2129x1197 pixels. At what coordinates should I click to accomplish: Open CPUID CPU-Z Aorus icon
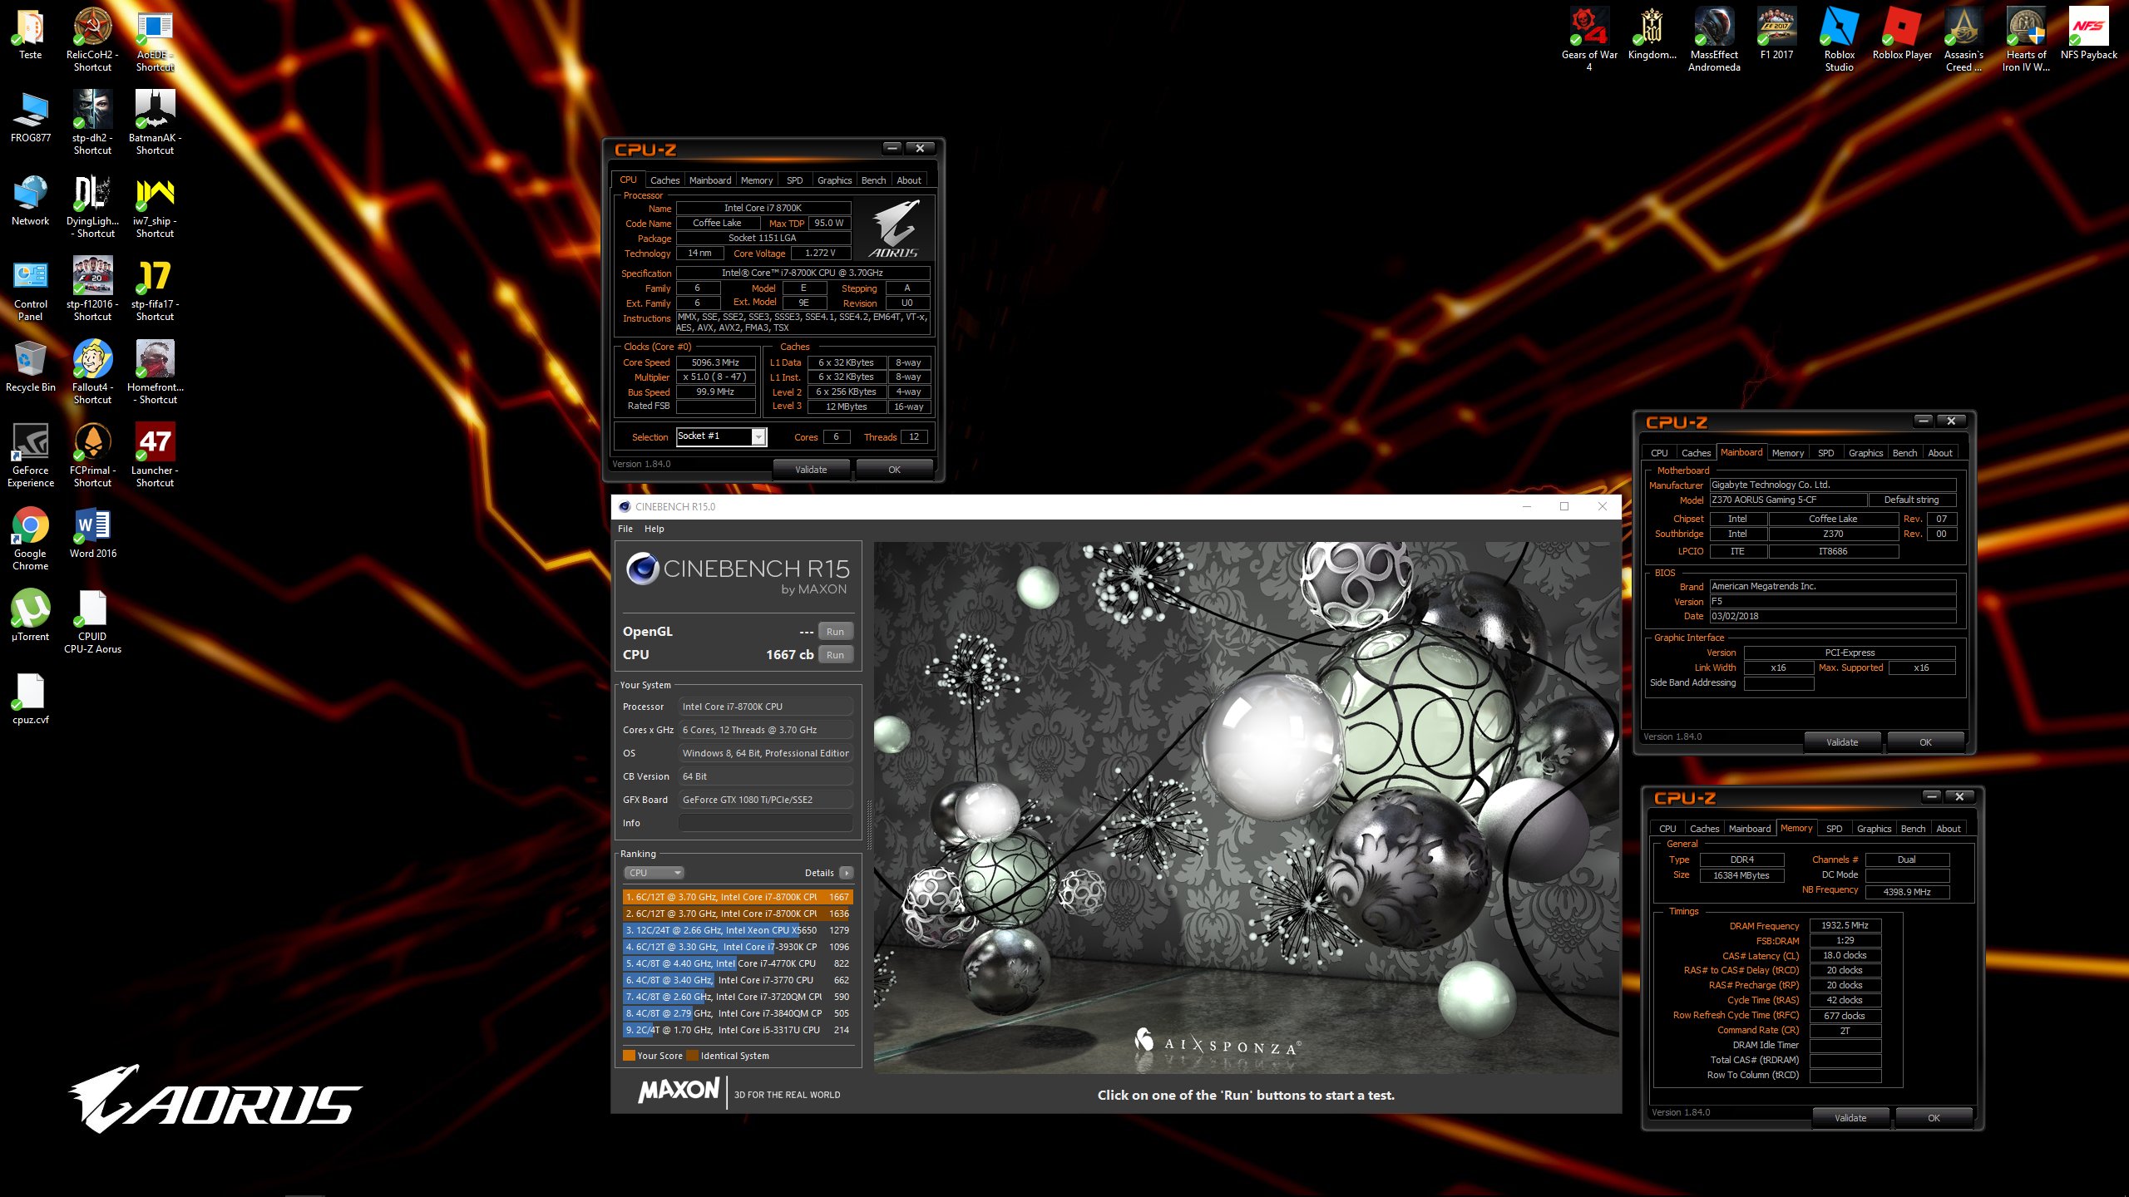tap(92, 621)
